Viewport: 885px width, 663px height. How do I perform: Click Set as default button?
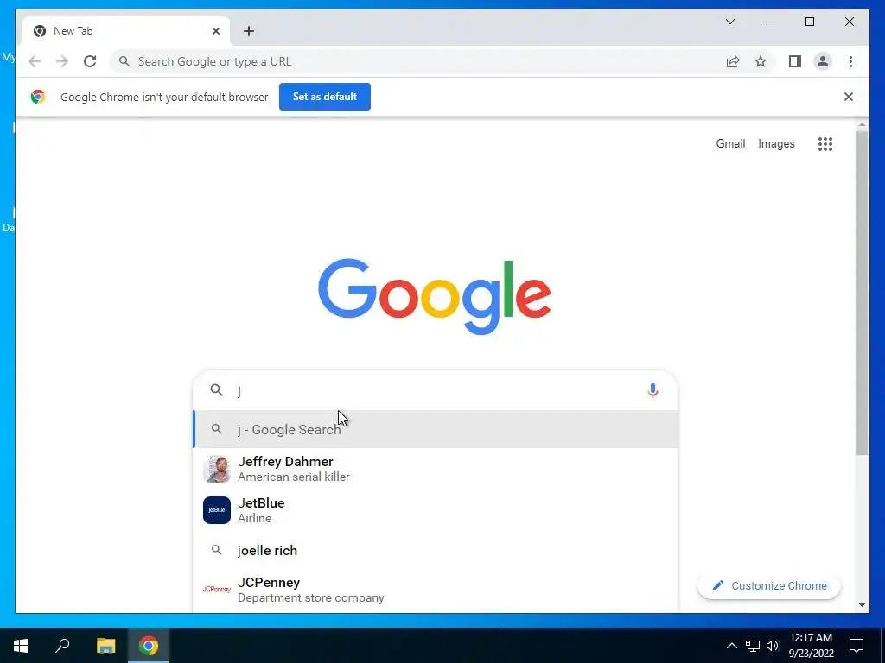point(325,97)
